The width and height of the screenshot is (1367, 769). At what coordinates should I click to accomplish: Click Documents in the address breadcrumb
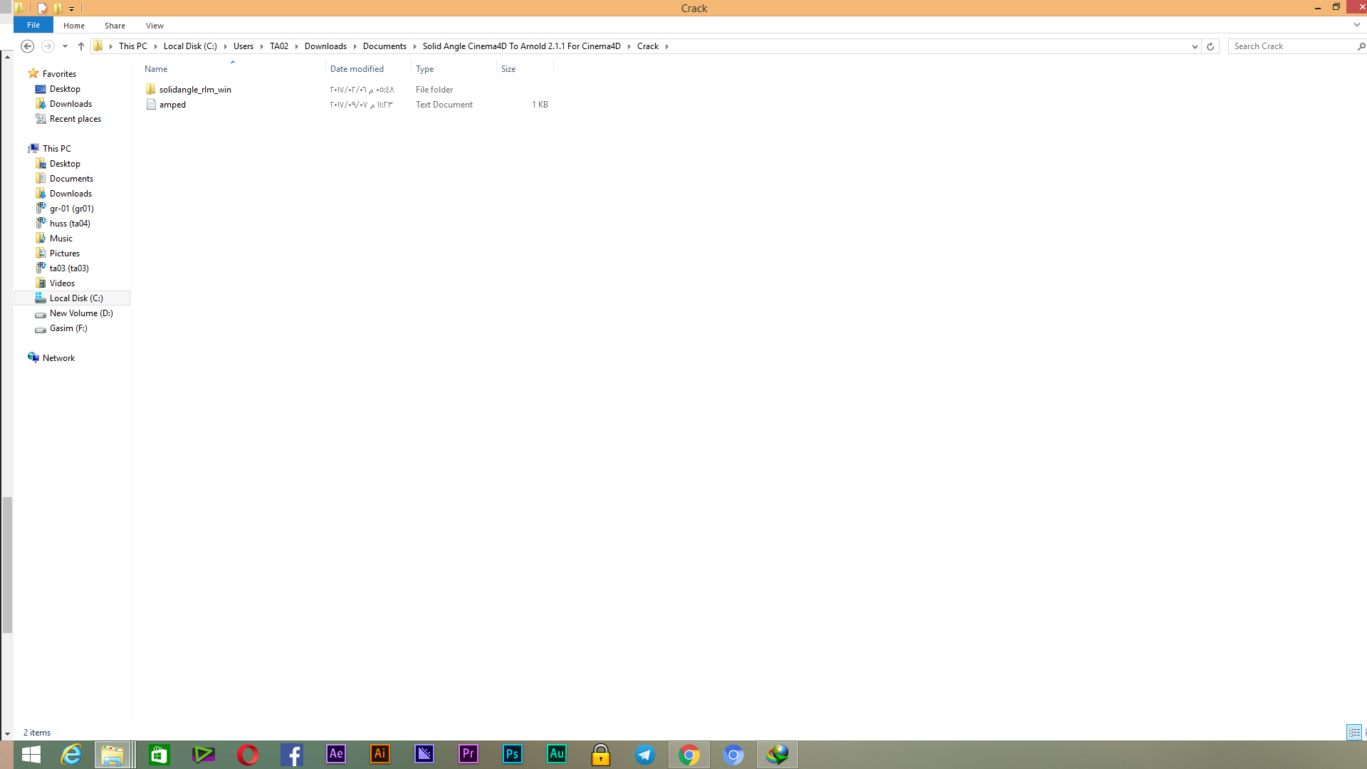(x=384, y=46)
